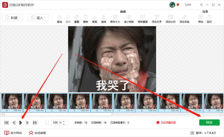Screen dimensions: 224x137
Task: Open the New (新建) dropdown button
Action: 13,18
